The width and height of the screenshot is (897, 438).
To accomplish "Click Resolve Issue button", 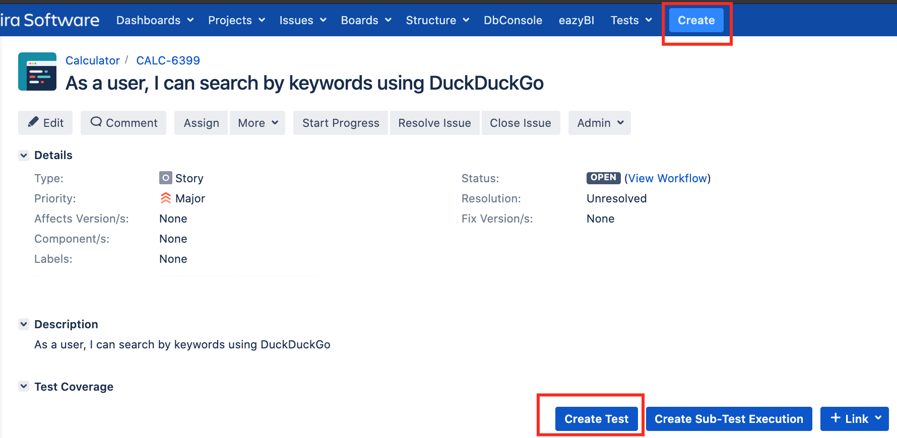I will pos(434,123).
